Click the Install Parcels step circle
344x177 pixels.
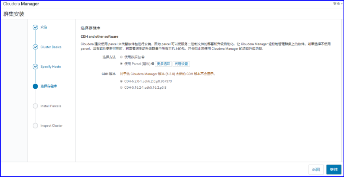pyautogui.click(x=35, y=106)
